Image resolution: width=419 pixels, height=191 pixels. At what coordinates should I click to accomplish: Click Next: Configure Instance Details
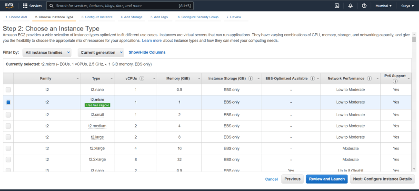pyautogui.click(x=382, y=179)
